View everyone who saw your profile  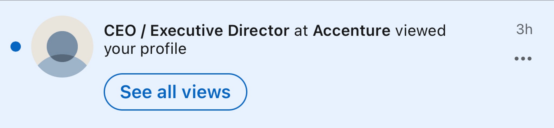[175, 92]
